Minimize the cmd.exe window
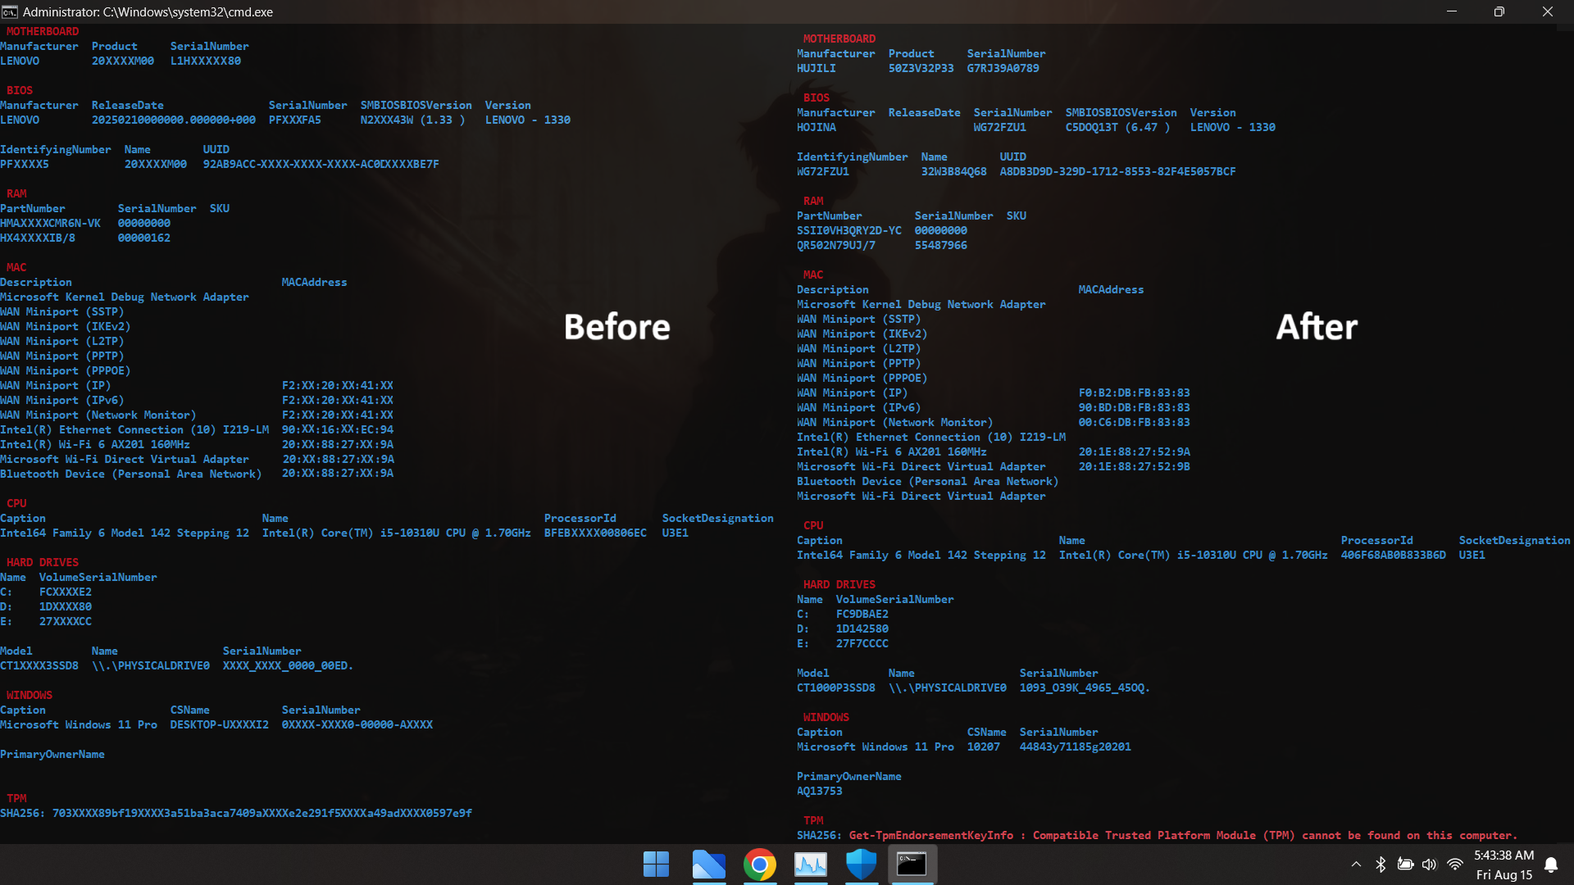This screenshot has height=885, width=1574. coord(1452,11)
